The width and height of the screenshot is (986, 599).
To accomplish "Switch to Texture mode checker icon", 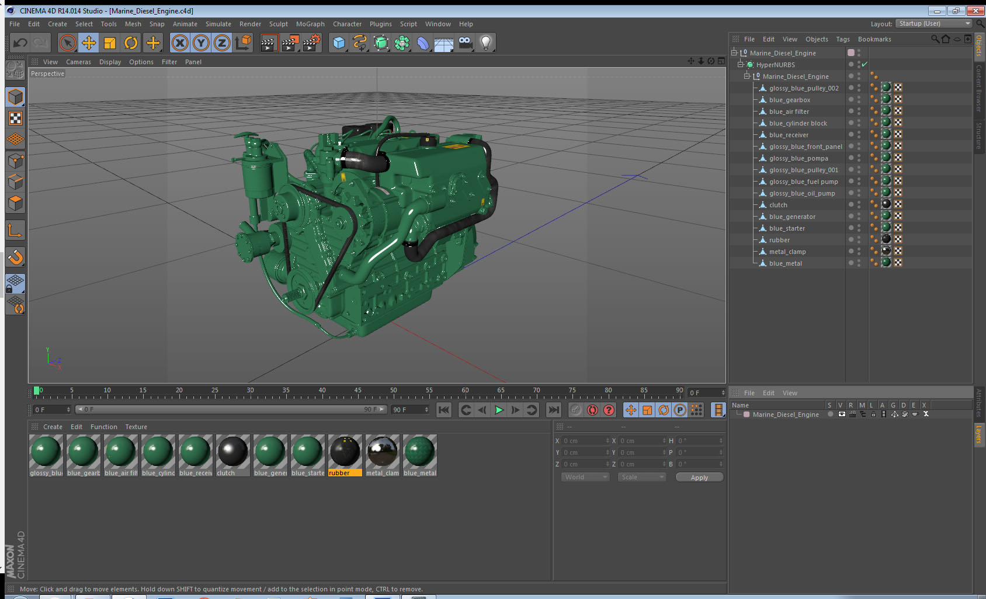I will pyautogui.click(x=15, y=119).
